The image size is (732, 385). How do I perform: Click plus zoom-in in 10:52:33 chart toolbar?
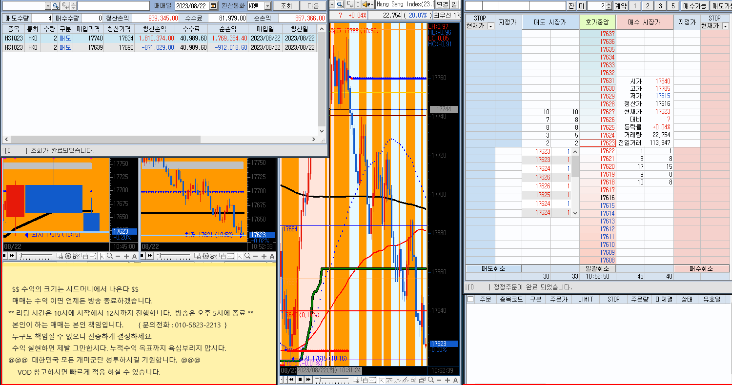coord(264,256)
